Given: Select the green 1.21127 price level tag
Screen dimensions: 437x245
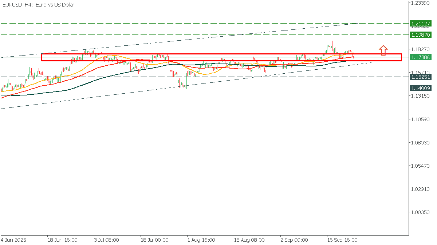Looking at the screenshot, I should [420, 23].
